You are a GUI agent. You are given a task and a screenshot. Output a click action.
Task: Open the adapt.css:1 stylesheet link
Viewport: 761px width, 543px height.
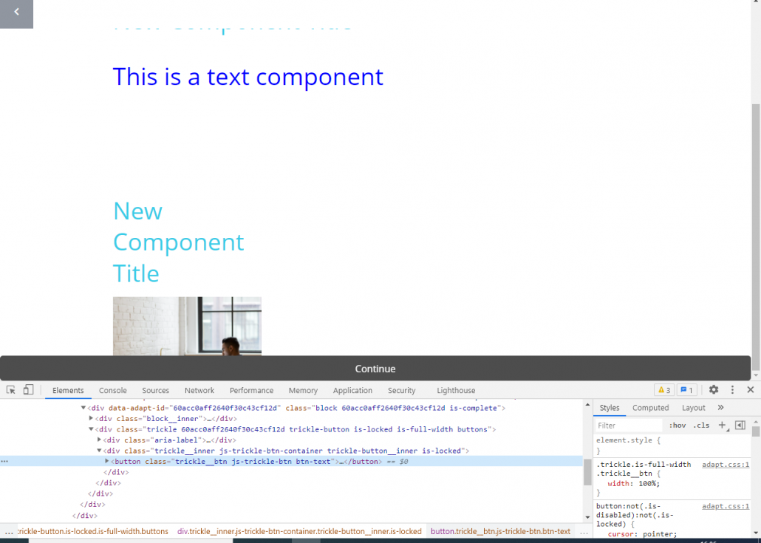[726, 465]
